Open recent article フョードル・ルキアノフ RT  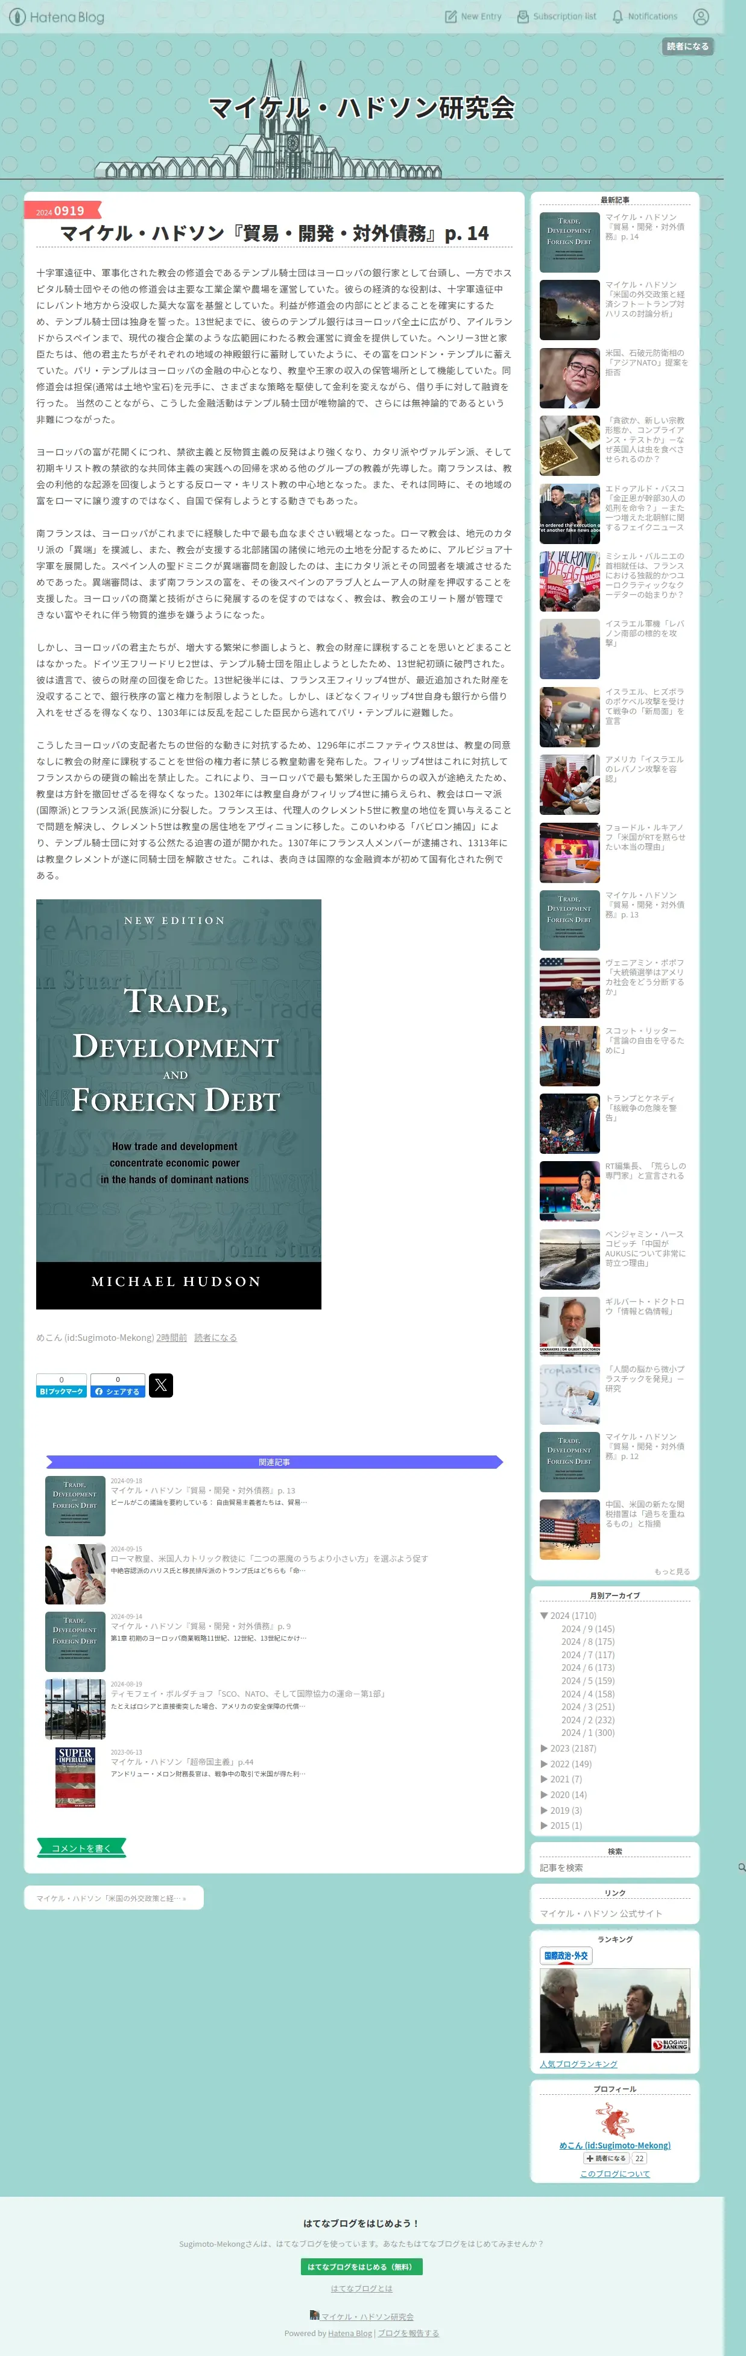coord(645,837)
